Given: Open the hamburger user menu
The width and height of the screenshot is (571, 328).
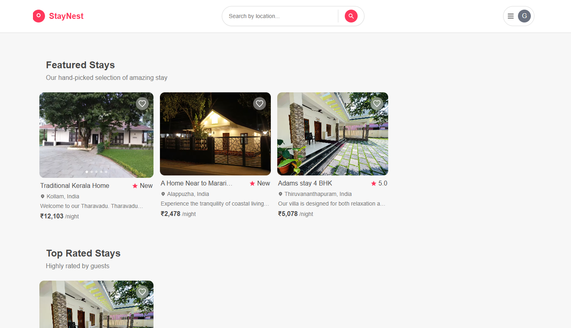Looking at the screenshot, I should [511, 16].
